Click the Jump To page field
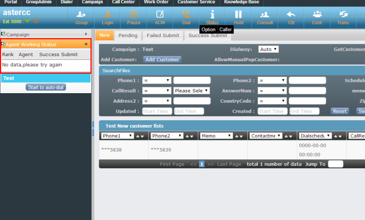The image size is (365, 220). click(x=335, y=164)
